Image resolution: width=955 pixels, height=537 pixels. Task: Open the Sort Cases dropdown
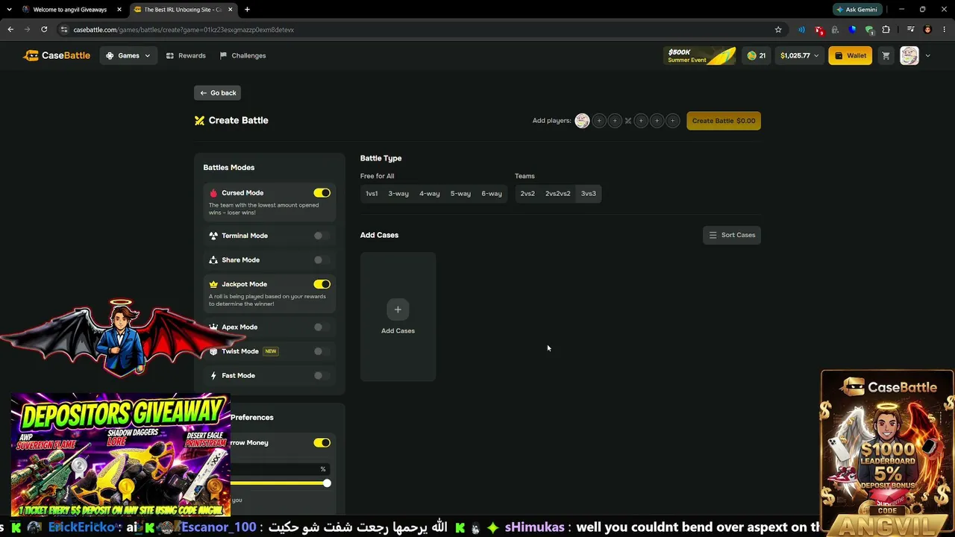tap(731, 235)
